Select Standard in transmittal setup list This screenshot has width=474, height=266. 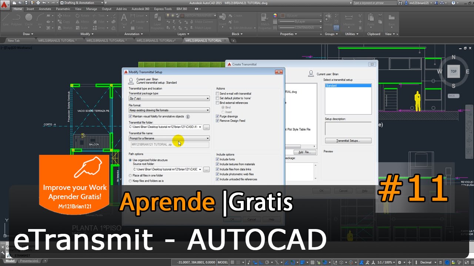348,86
